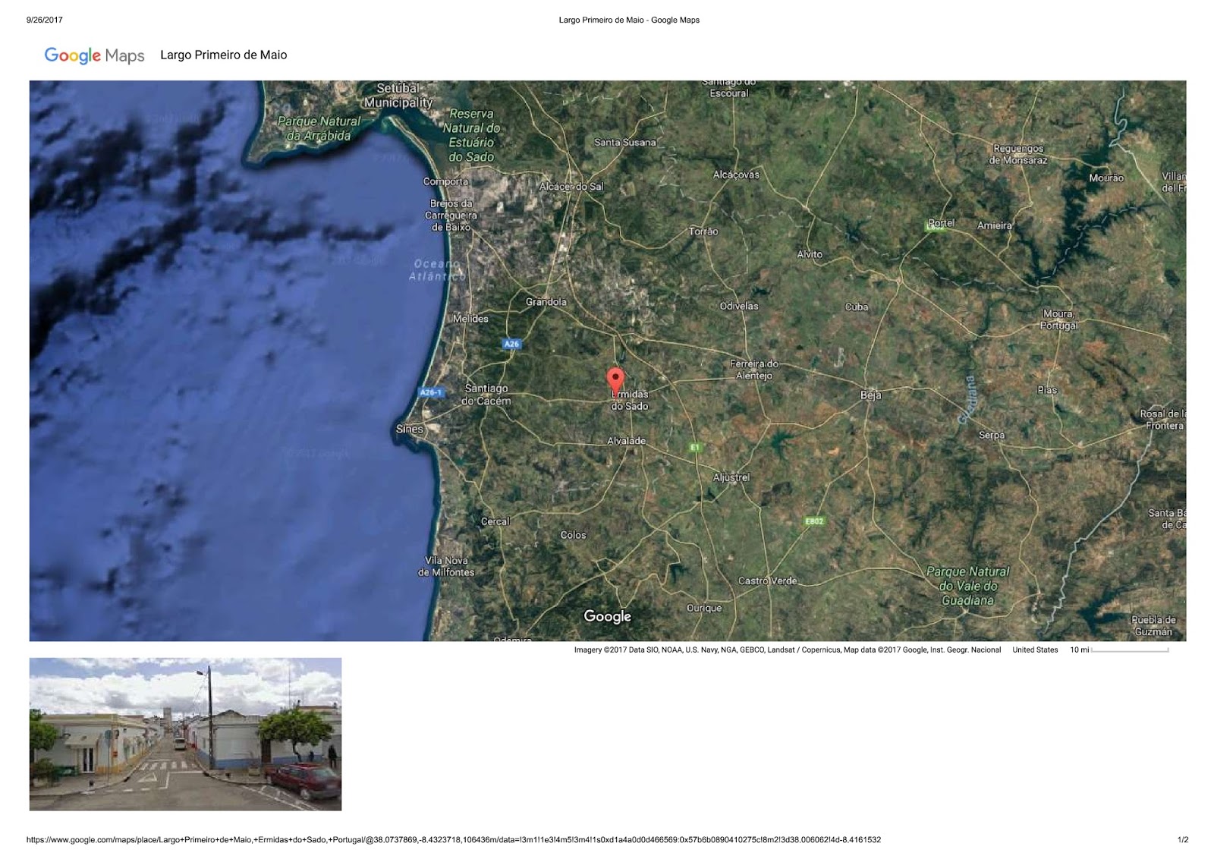Image resolution: width=1214 pixels, height=859 pixels.
Task: Click the E1 route shield
Action: (694, 448)
